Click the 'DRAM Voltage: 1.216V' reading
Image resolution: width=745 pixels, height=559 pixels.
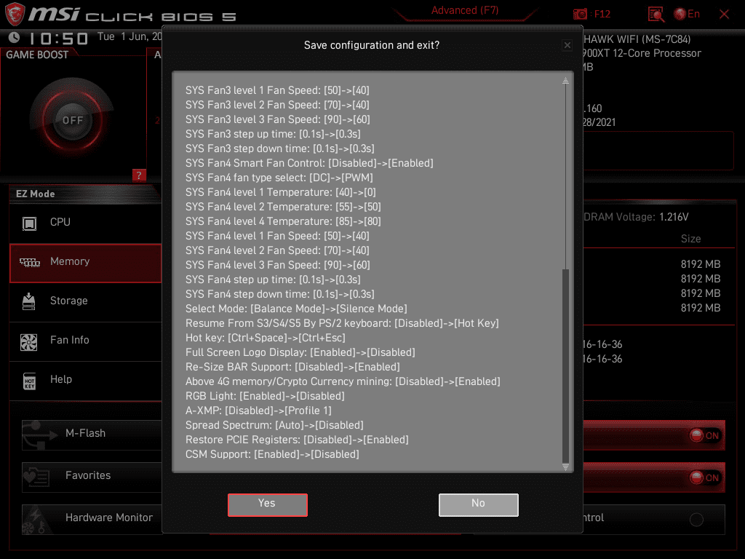pyautogui.click(x=636, y=217)
